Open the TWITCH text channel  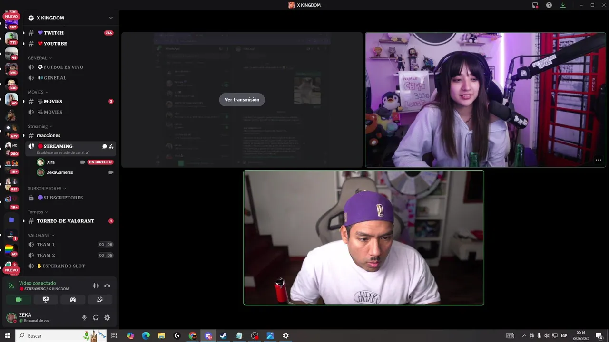click(70, 33)
